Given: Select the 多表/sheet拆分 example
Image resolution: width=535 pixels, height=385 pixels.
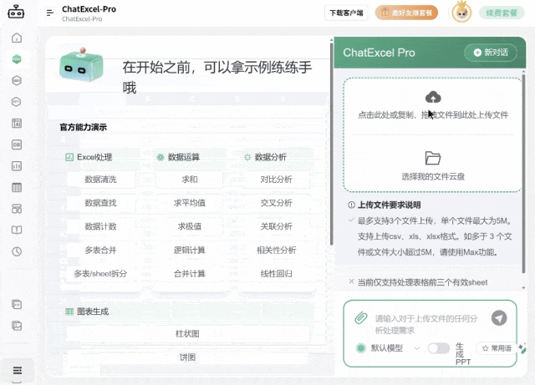Looking at the screenshot, I should click(100, 274).
